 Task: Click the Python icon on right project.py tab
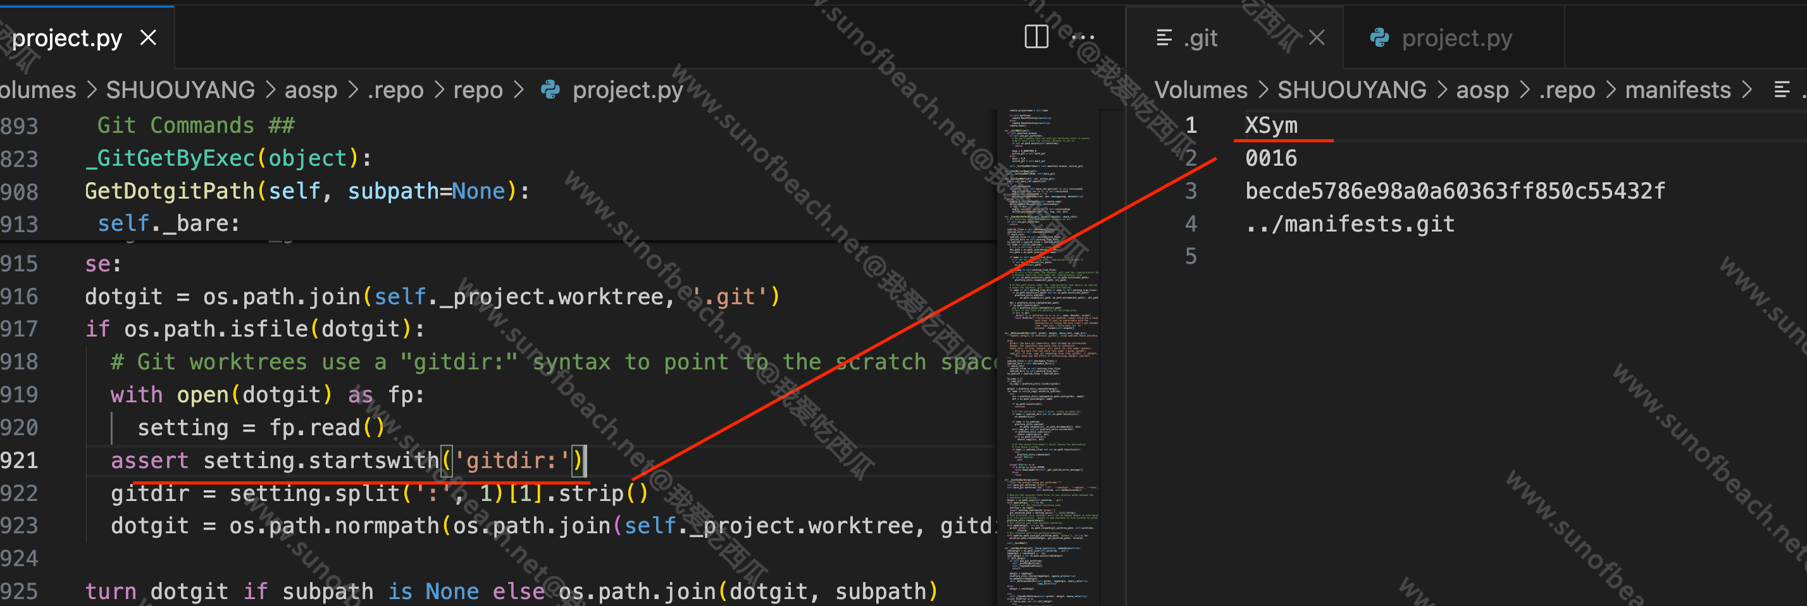point(1379,38)
